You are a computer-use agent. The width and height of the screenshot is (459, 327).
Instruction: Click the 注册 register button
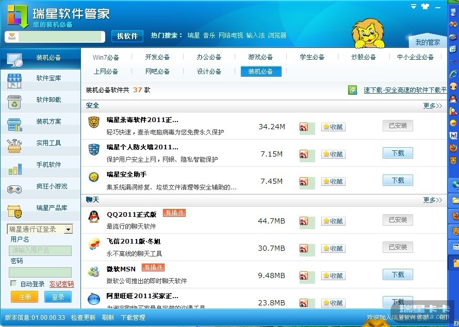click(25, 297)
